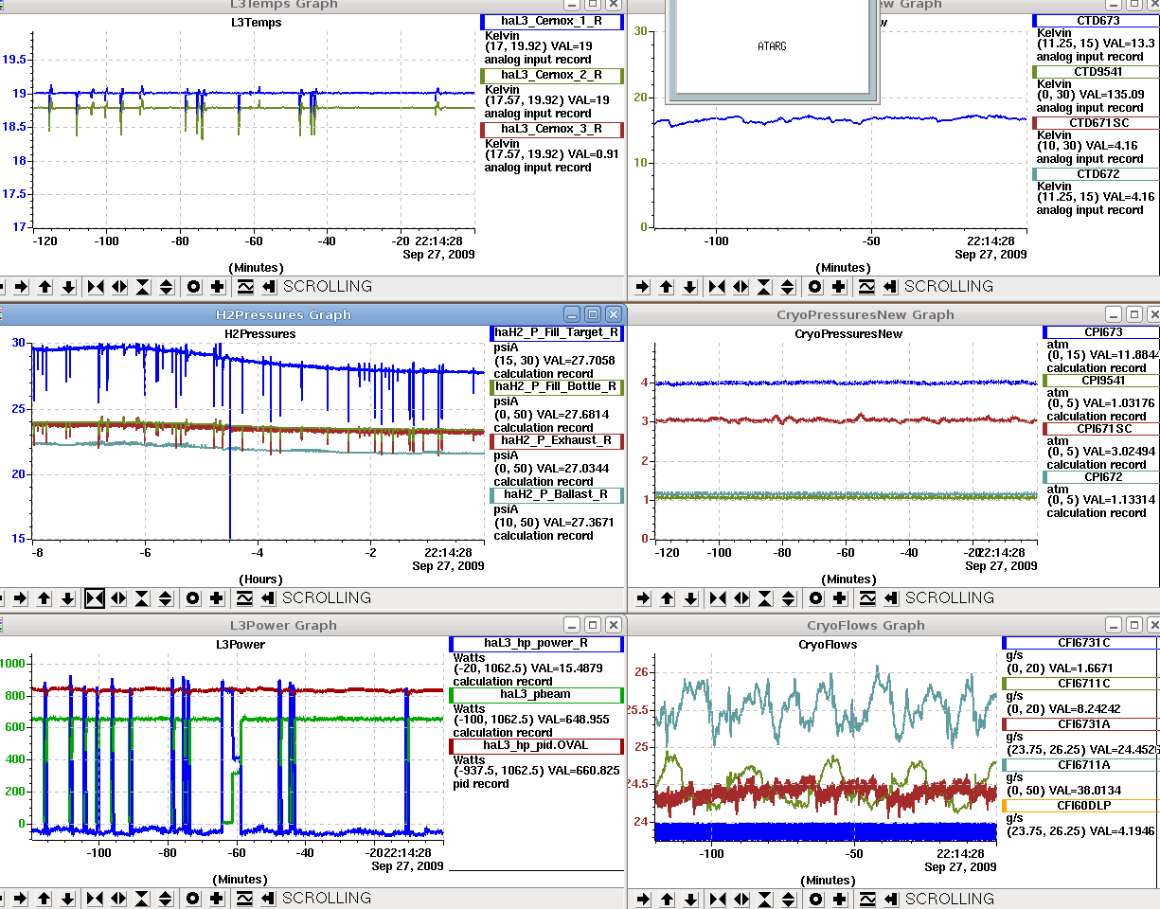Pan down in the H2Pressures graph toolbar
This screenshot has width=1160, height=909.
coord(68,597)
